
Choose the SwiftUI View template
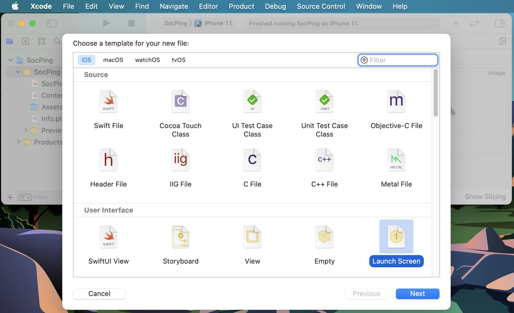point(109,245)
